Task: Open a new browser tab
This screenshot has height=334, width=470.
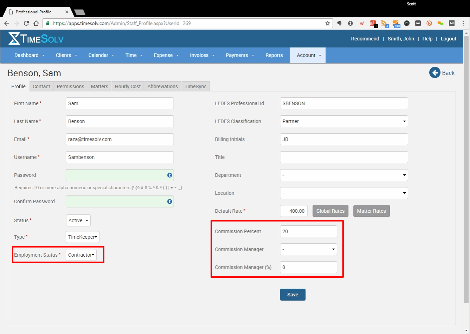Action: (80, 12)
